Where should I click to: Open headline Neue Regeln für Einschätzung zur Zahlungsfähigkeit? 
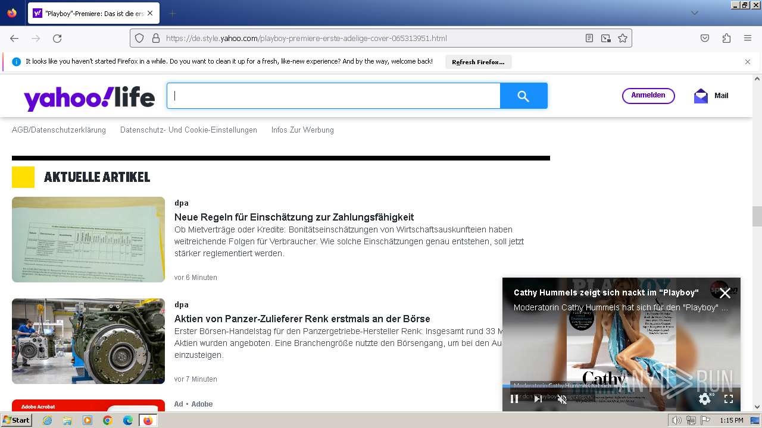294,217
